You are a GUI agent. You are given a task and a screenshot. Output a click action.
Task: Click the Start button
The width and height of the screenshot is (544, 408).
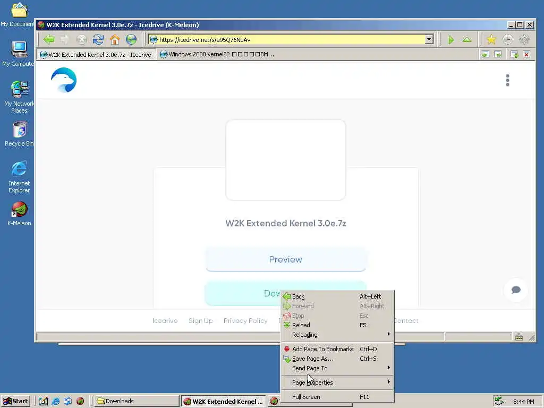15,402
